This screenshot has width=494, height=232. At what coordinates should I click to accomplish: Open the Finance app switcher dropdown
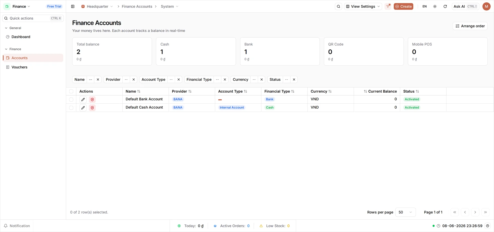pyautogui.click(x=21, y=6)
